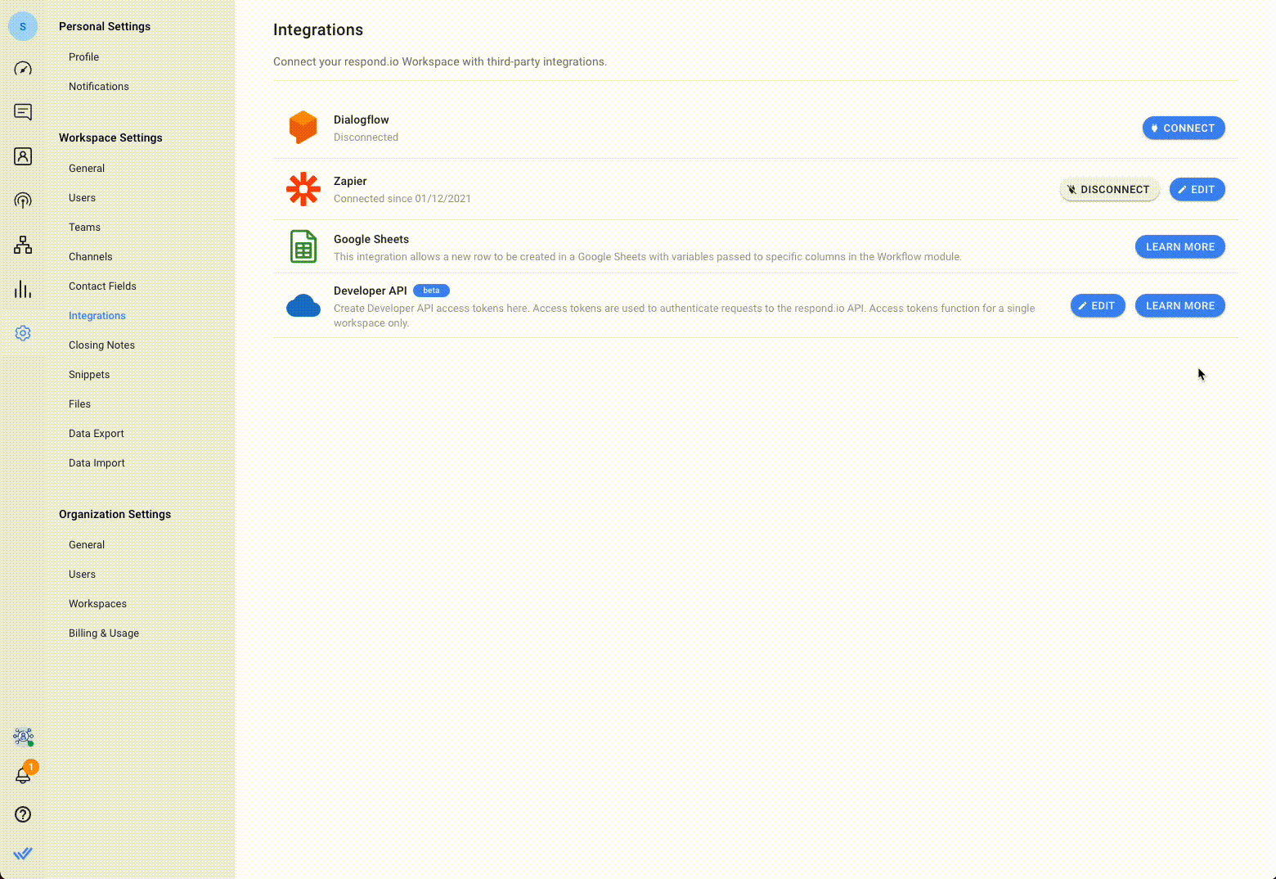Open Billing & Usage settings
This screenshot has width=1276, height=879.
click(104, 633)
